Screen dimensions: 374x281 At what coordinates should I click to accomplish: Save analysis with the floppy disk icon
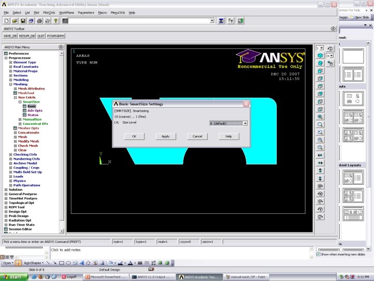click(x=23, y=21)
